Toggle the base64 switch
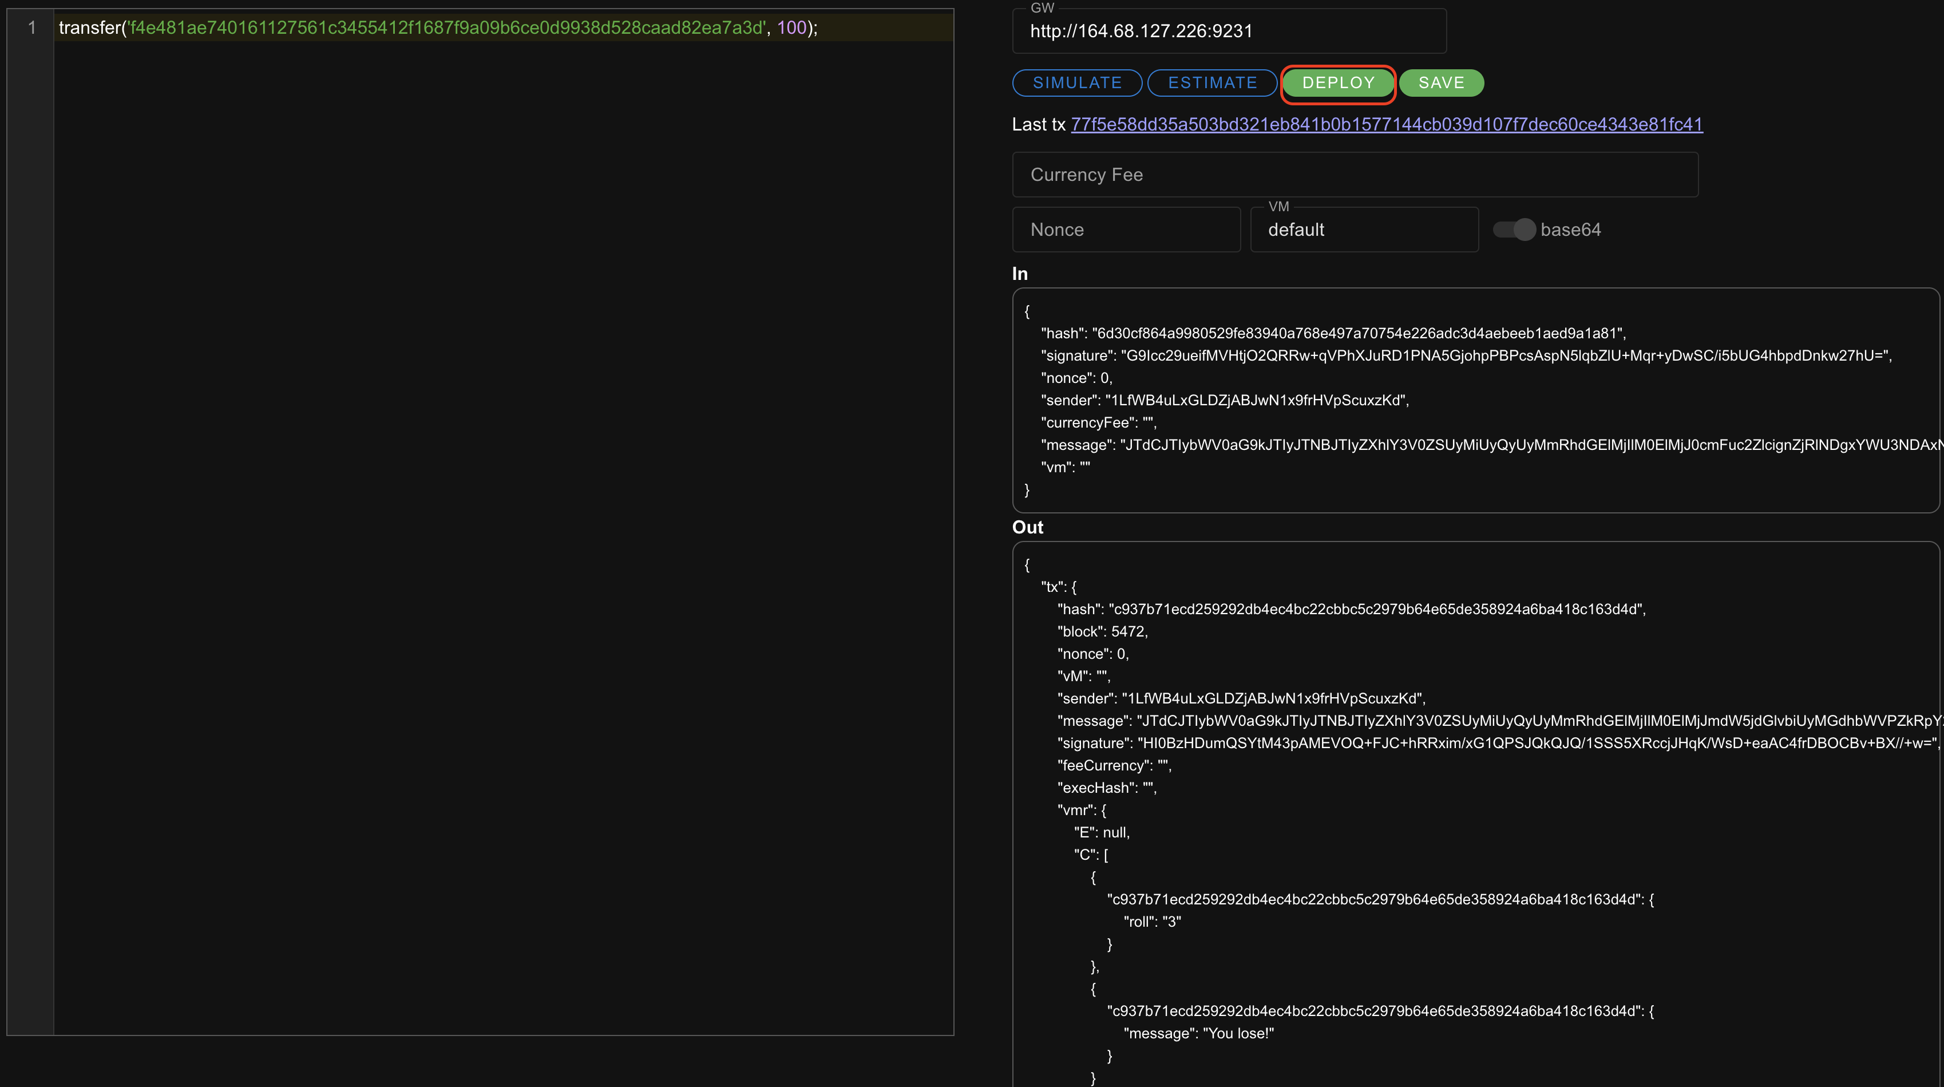 tap(1514, 230)
